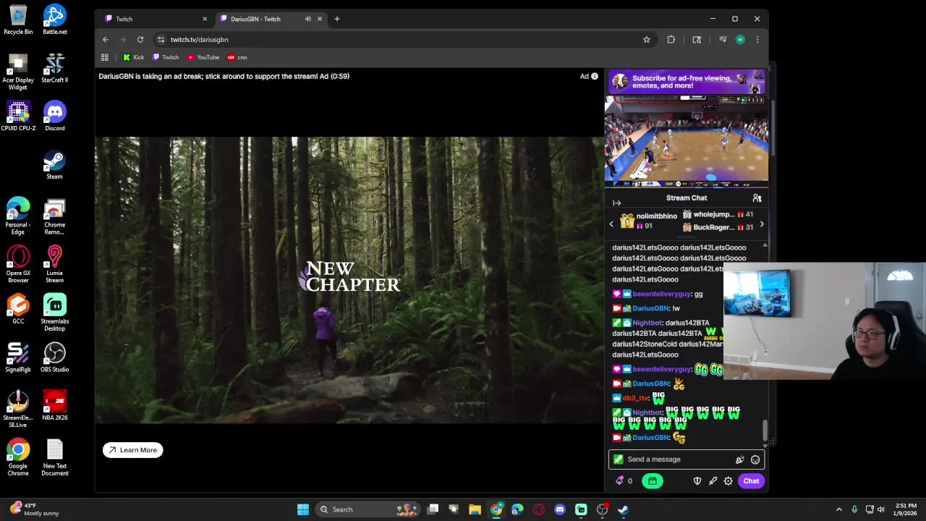926x521 pixels.
Task: Open the YouTube bookmark
Action: coord(203,57)
